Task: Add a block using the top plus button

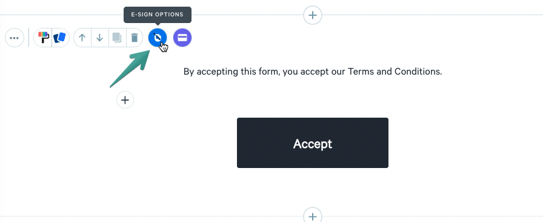Action: coord(313,15)
